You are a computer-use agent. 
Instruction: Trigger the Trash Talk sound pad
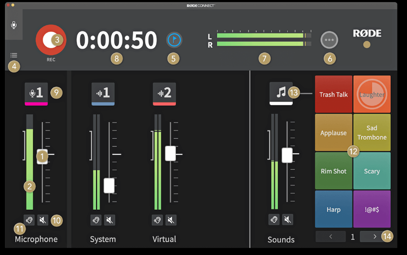tap(333, 94)
